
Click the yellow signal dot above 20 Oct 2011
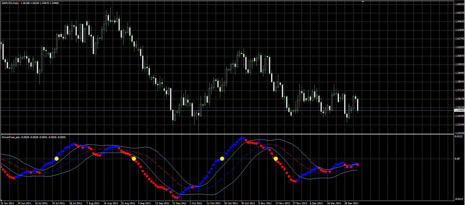coord(222,159)
